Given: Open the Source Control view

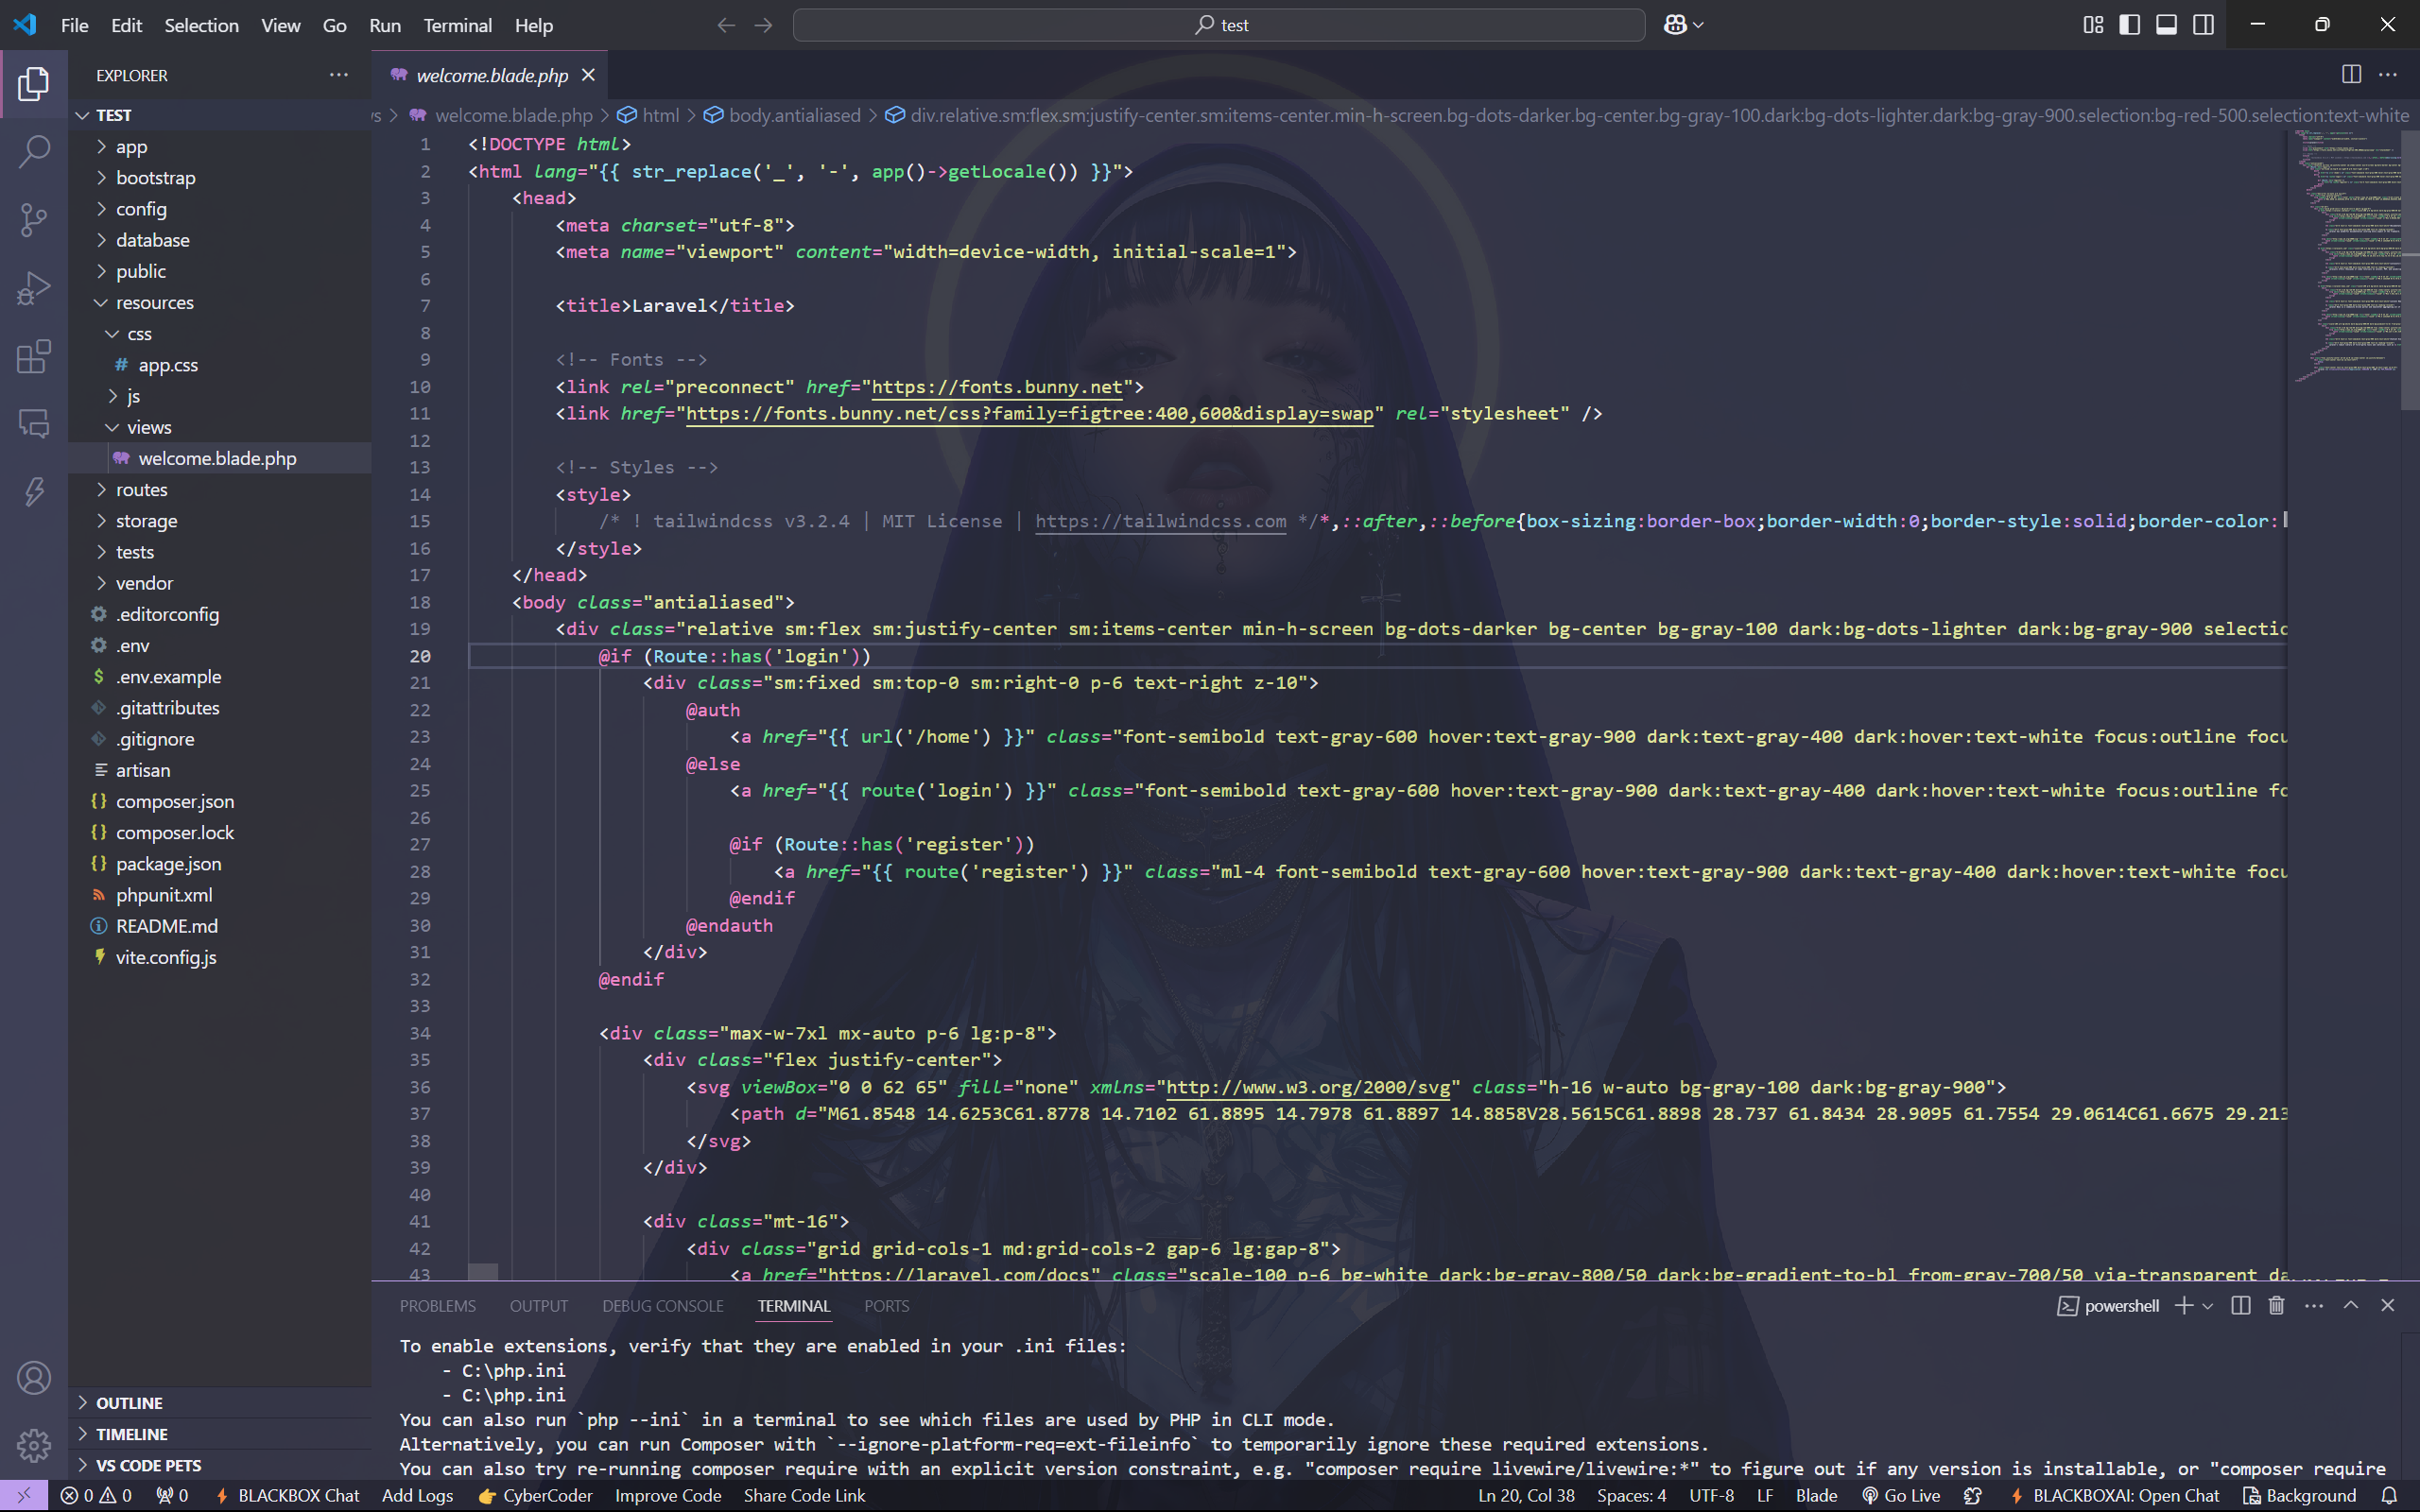Looking at the screenshot, I should [x=34, y=219].
